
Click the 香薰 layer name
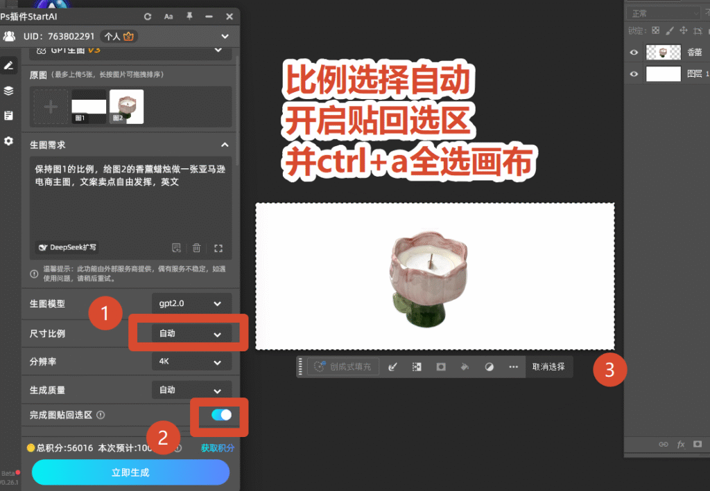[695, 53]
